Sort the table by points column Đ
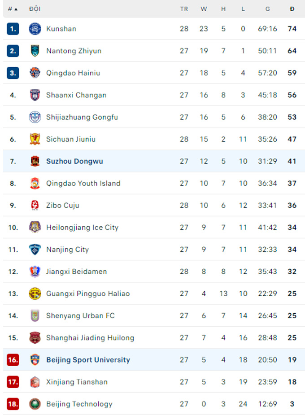Viewport: 305px width, 415px height. 292,9
